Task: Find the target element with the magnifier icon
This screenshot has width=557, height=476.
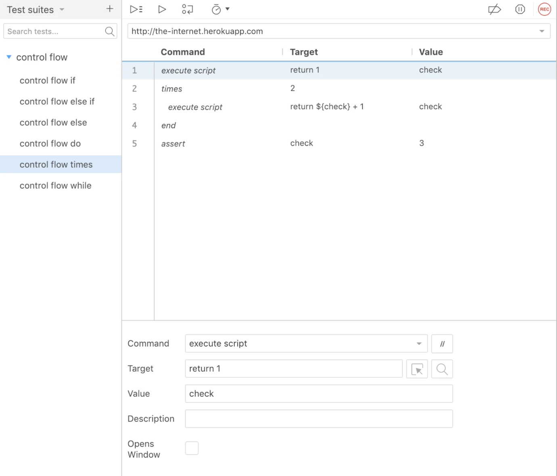Action: (x=442, y=369)
